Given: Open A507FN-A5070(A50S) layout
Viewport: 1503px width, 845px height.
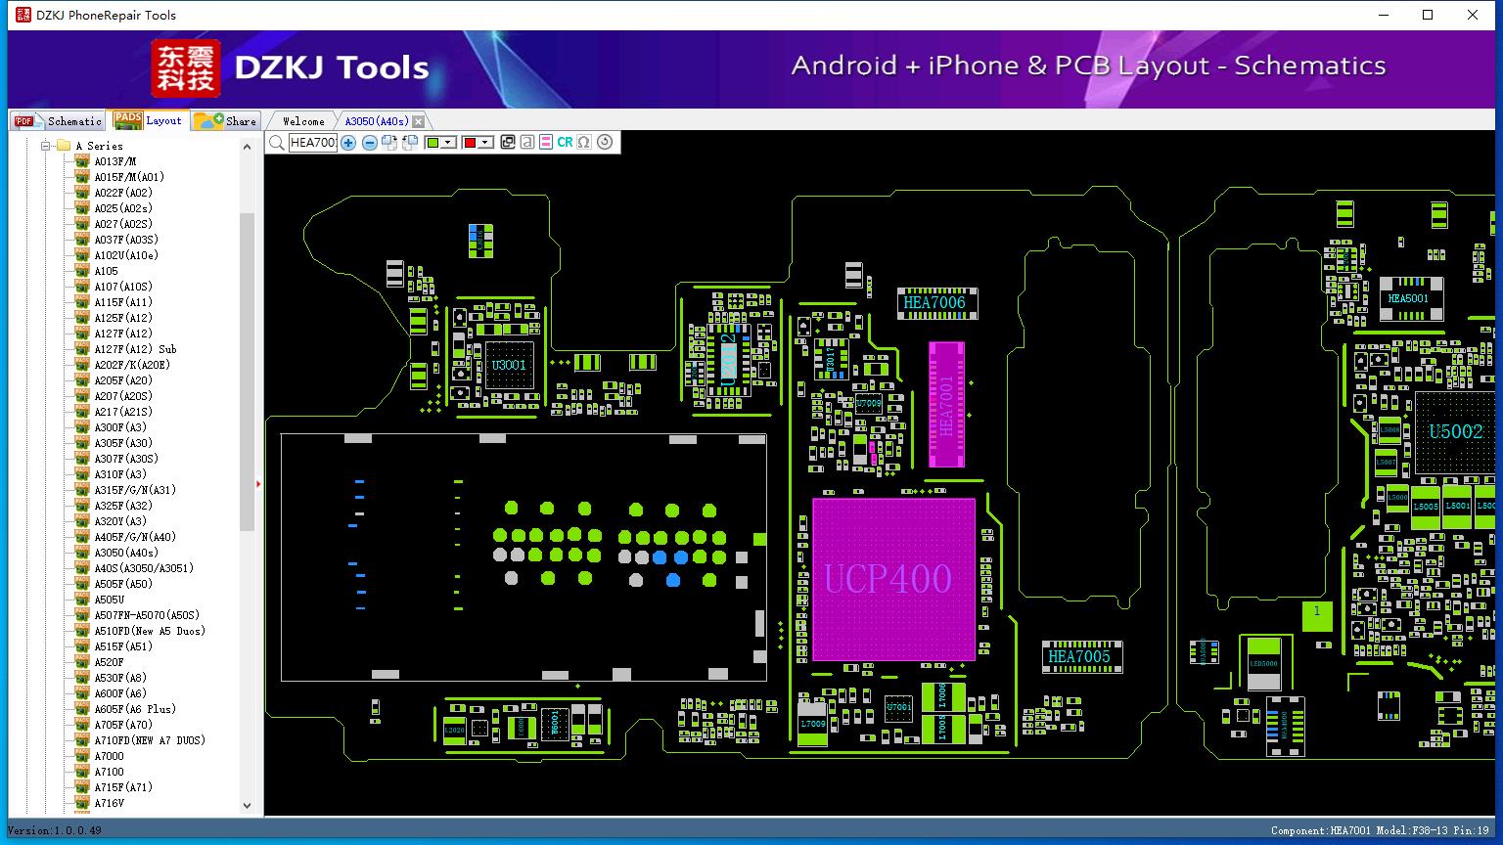Looking at the screenshot, I should click(x=147, y=615).
